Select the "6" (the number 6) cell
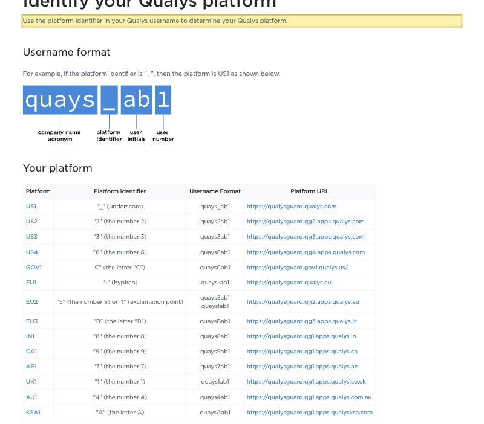 (120, 252)
